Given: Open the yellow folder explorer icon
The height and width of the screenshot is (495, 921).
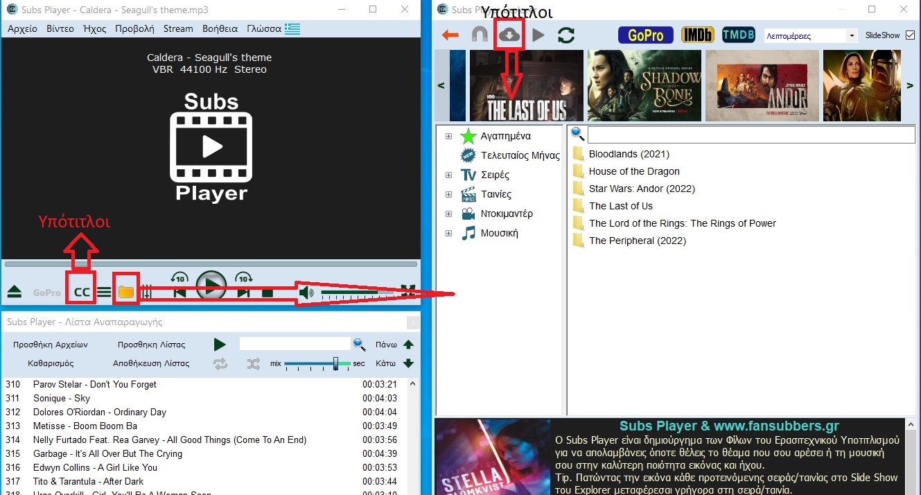Looking at the screenshot, I should (125, 292).
